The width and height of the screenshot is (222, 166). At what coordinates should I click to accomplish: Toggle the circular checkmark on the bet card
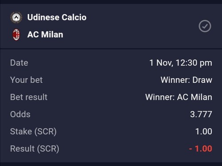205,26
